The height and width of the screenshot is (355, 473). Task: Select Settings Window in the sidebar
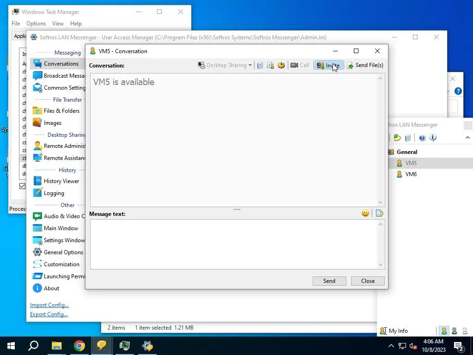click(x=59, y=240)
